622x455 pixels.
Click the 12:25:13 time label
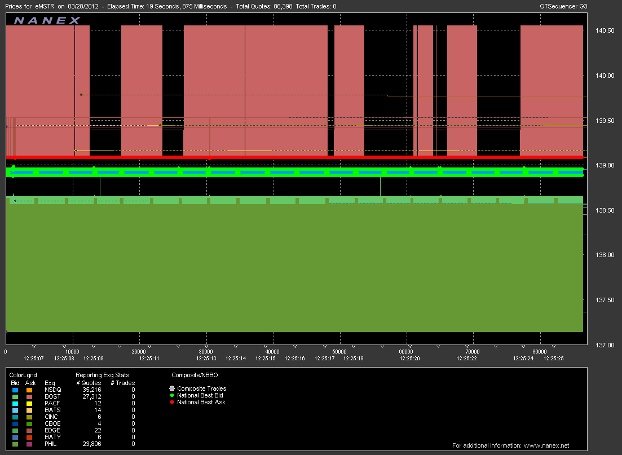(x=206, y=359)
